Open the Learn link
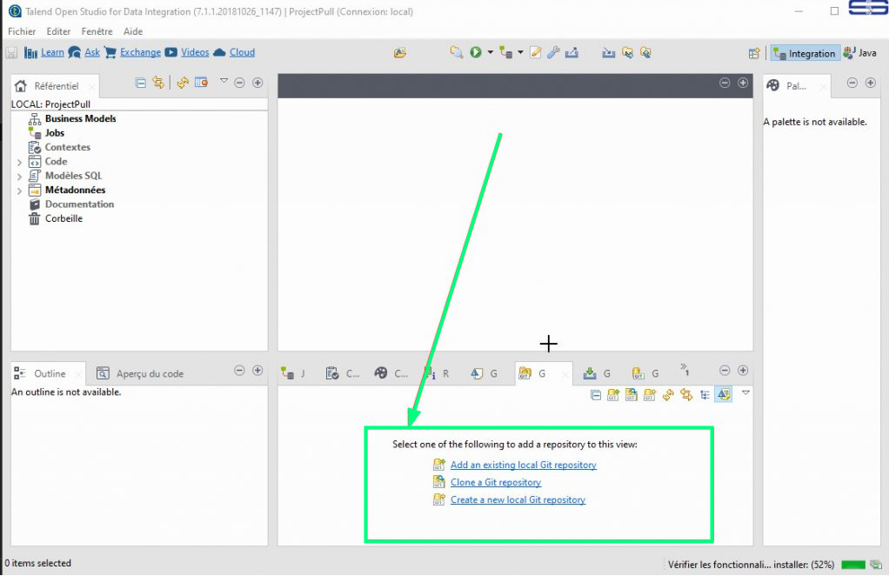The width and height of the screenshot is (889, 576). [52, 52]
